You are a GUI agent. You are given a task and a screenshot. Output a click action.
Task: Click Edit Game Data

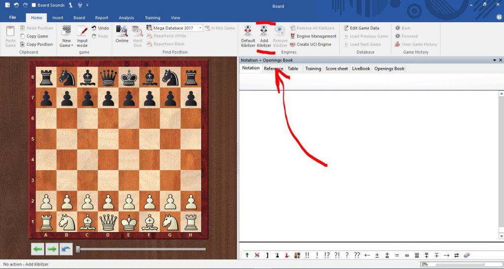click(x=361, y=28)
